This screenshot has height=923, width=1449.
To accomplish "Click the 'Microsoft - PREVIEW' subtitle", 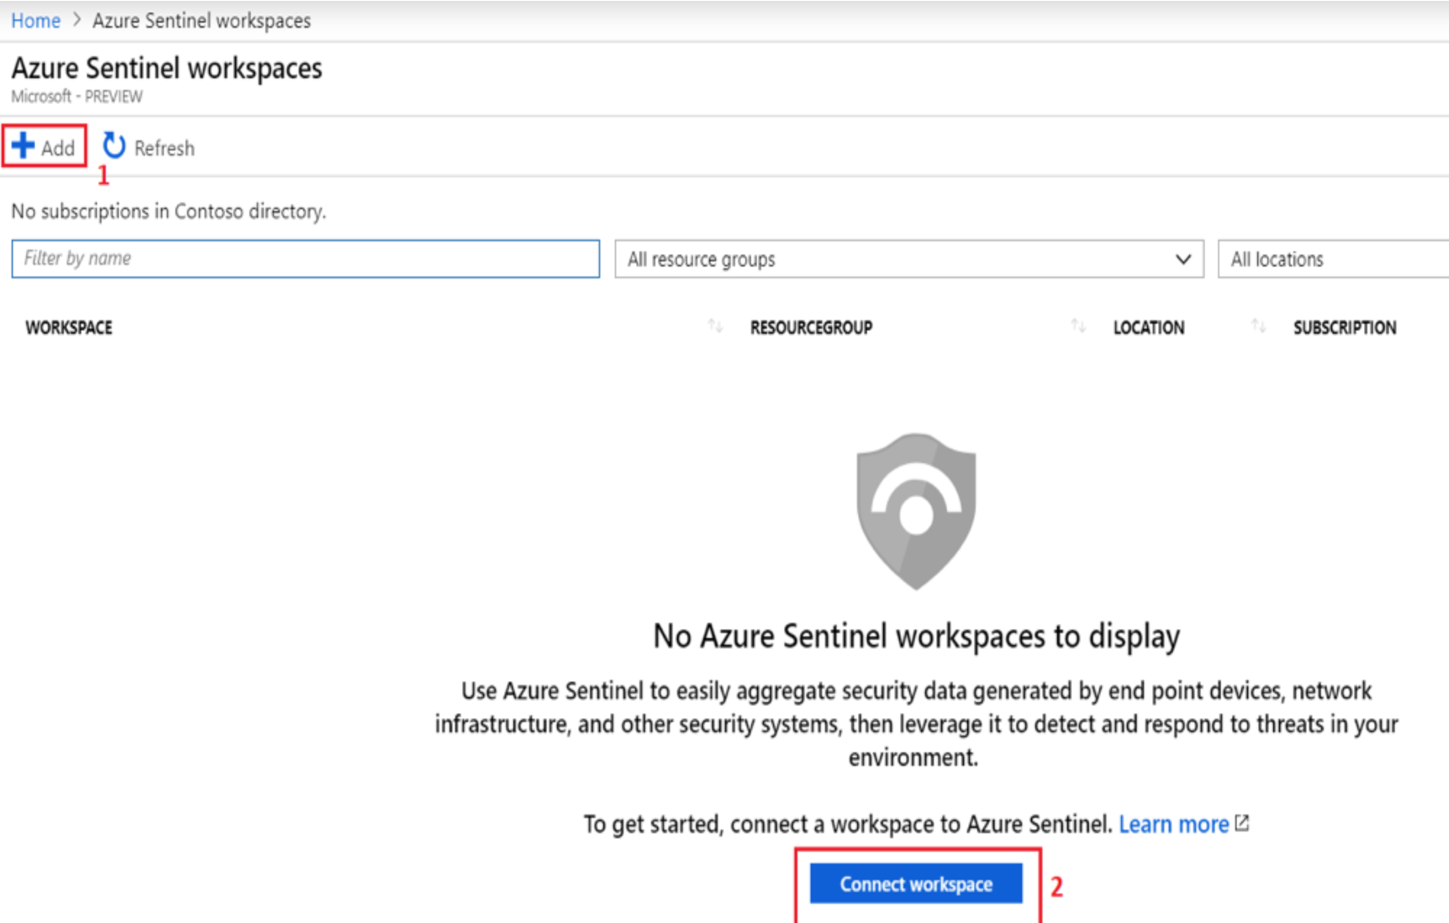I will point(76,97).
